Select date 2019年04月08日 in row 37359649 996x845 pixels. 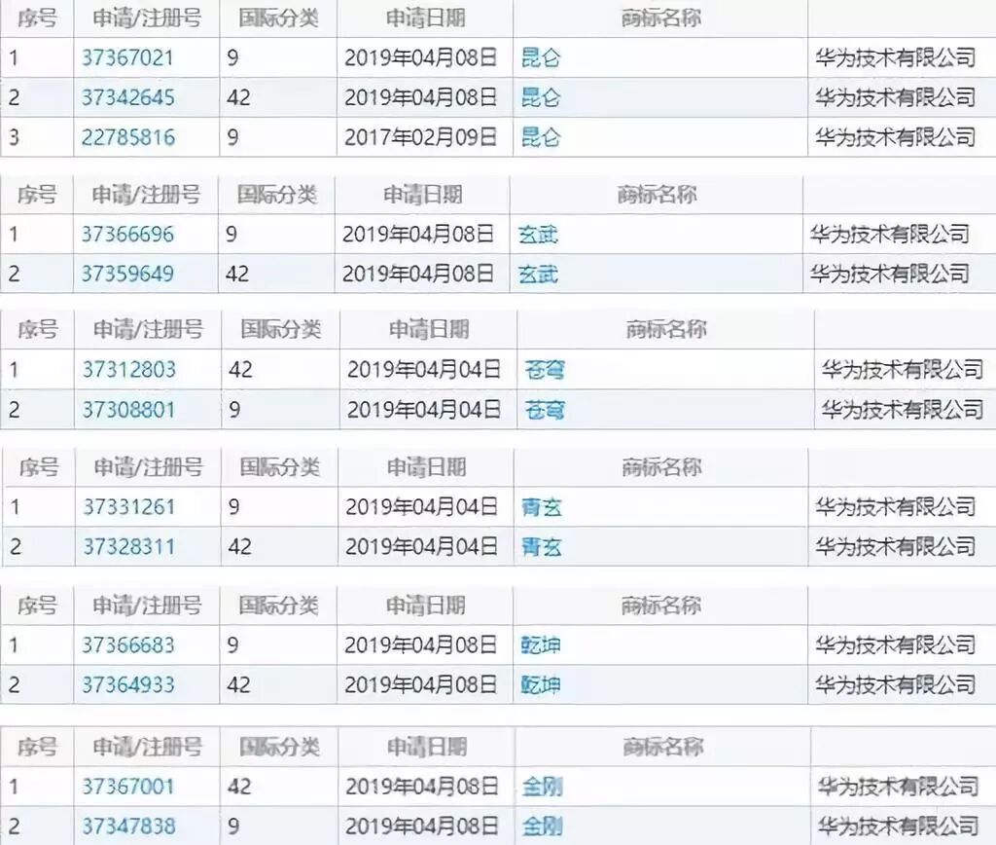point(418,274)
